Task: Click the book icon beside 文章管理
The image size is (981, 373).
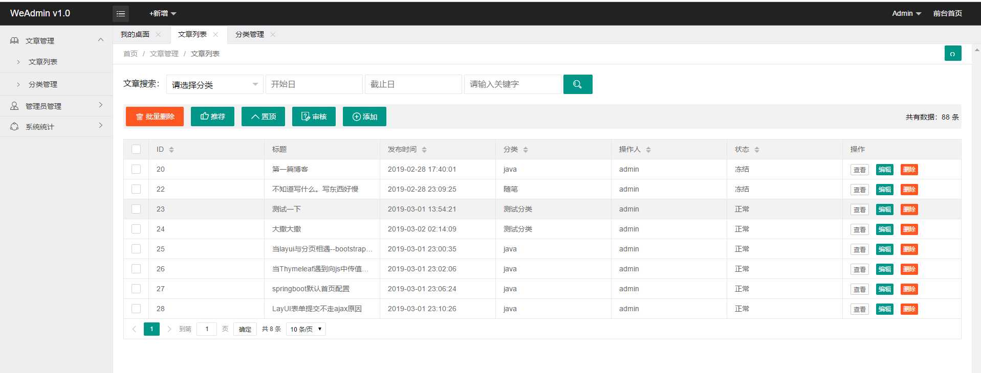Action: (x=14, y=40)
